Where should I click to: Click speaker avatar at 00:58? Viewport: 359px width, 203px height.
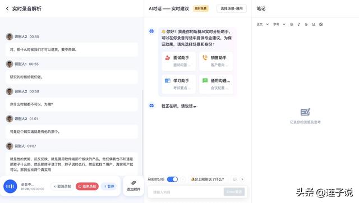click(x=10, y=91)
